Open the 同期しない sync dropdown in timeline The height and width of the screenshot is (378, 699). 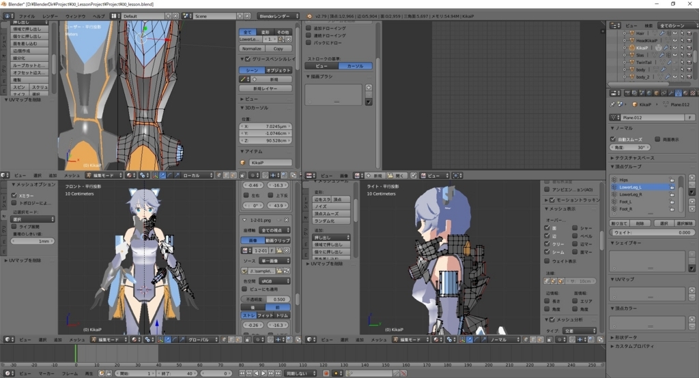click(300, 373)
